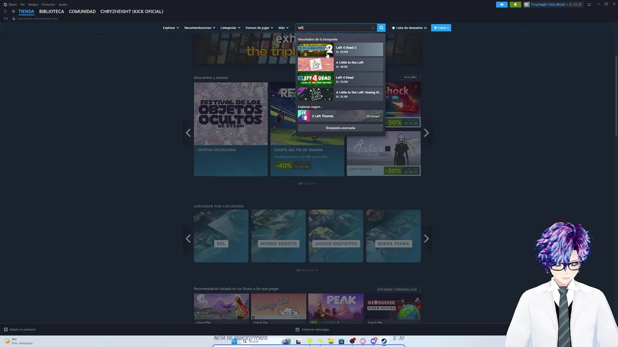618x347 pixels.
Task: Open the Ver menu
Action: pos(22,4)
